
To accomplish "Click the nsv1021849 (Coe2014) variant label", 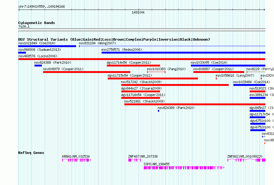I will tap(37, 43).
